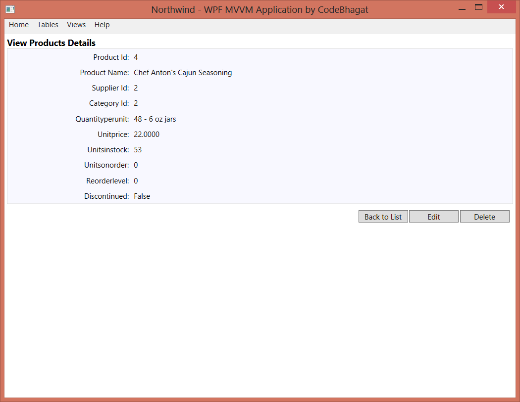Click the application icon in the title bar
This screenshot has width=520, height=402.
[x=10, y=9]
